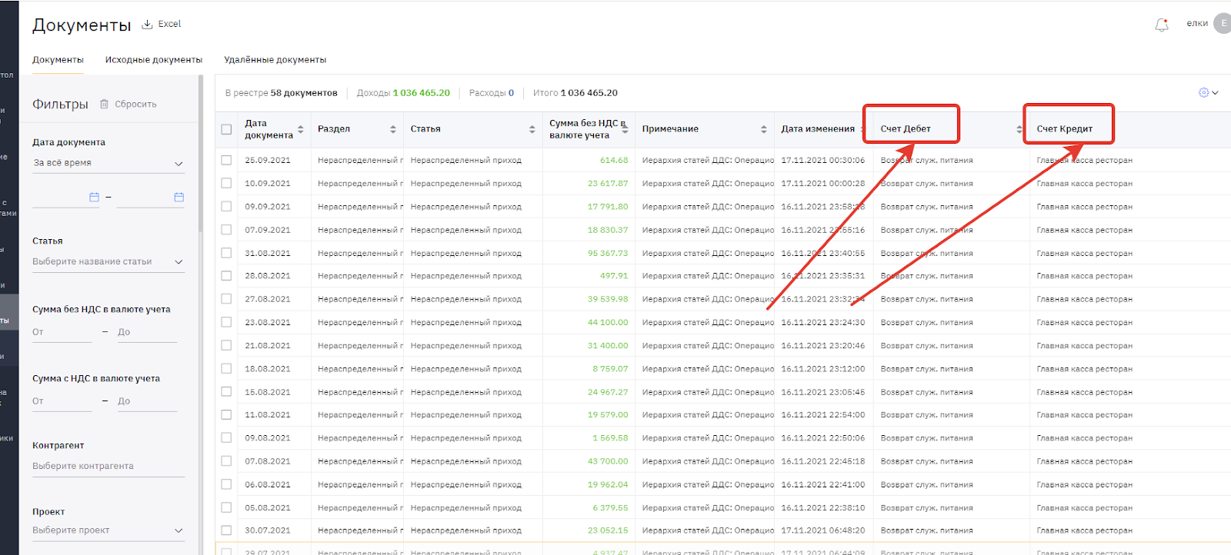The image size is (1231, 555).
Task: Sort by Примечание column arrows
Action: pos(763,129)
